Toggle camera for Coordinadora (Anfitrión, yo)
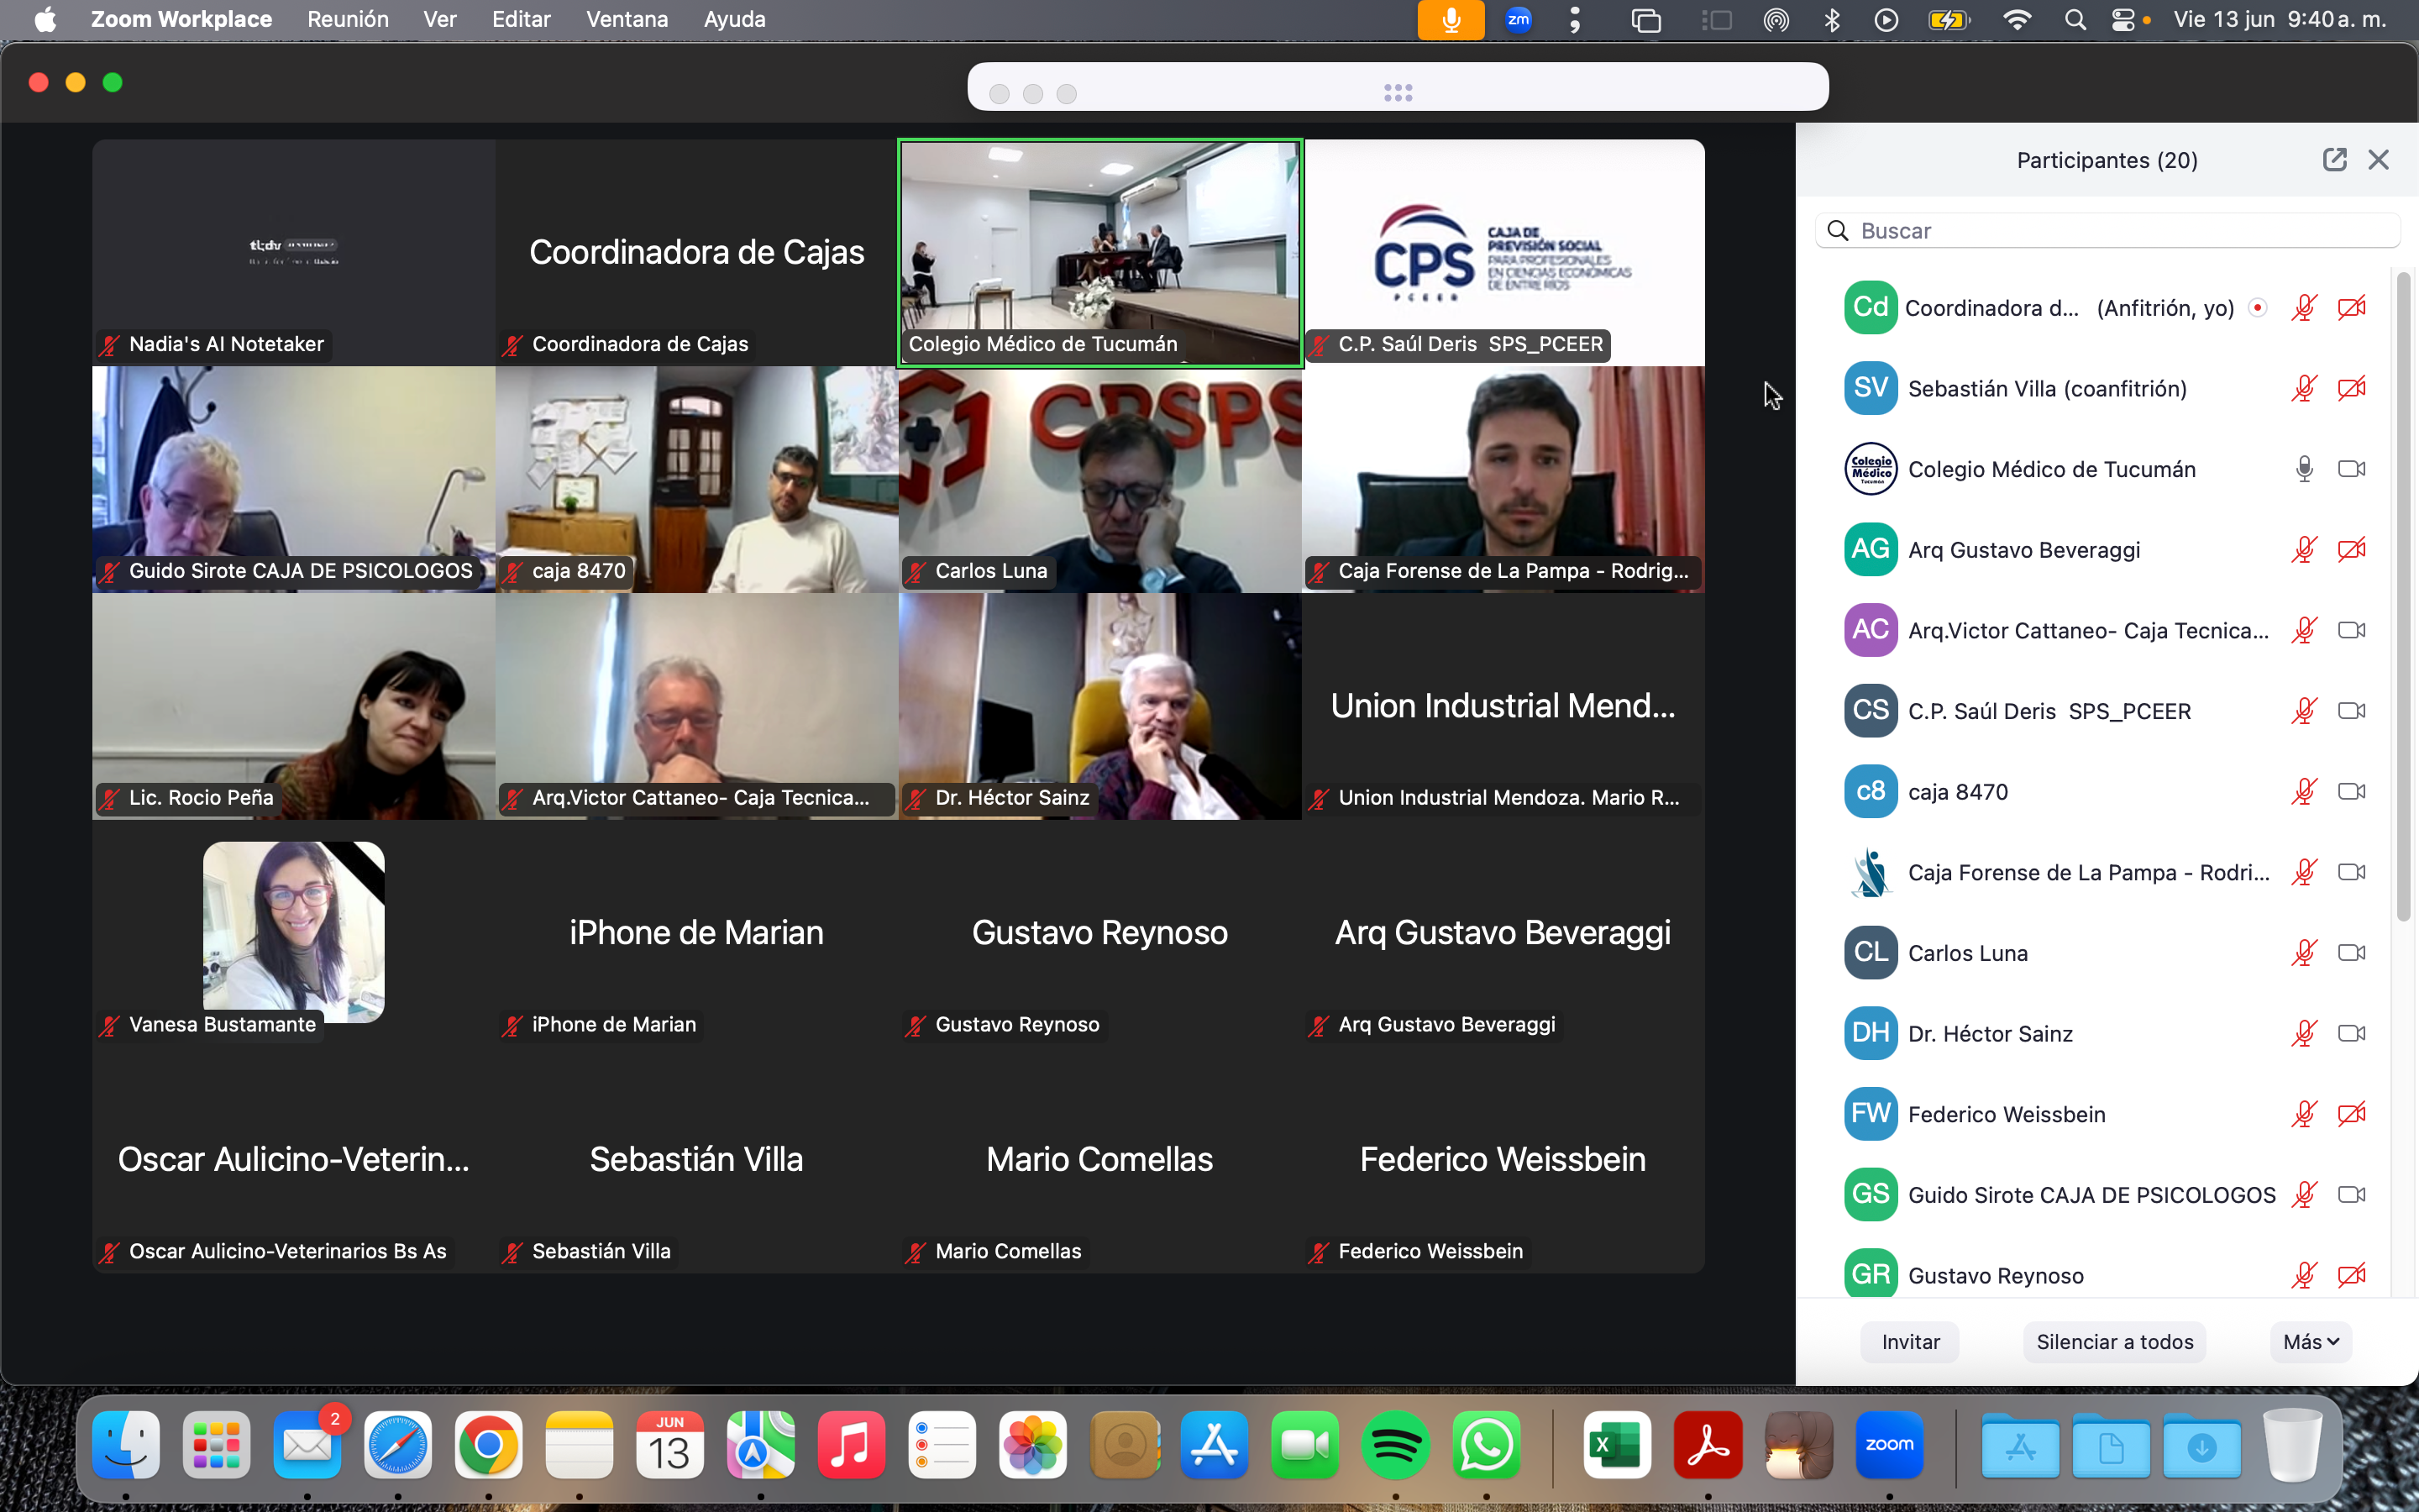 click(x=2351, y=308)
